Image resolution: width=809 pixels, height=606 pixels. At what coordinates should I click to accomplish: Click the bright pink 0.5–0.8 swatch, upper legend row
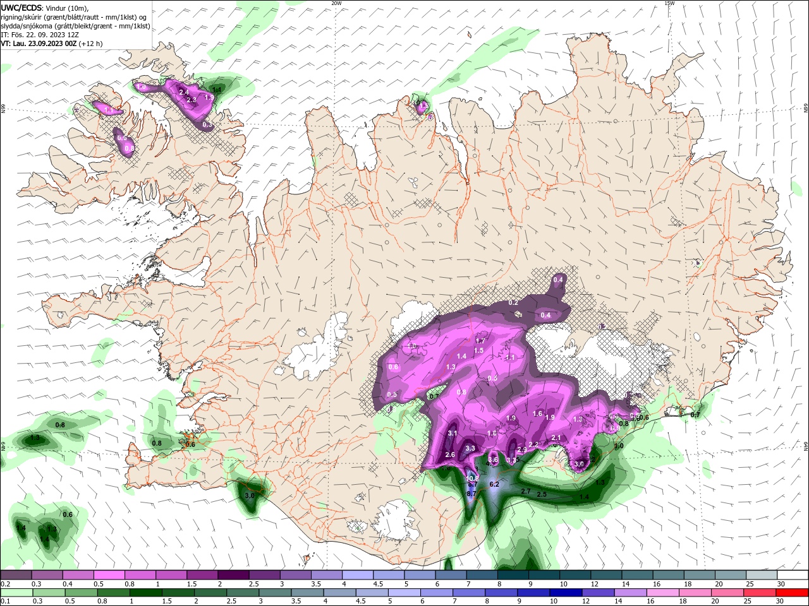coord(109,575)
